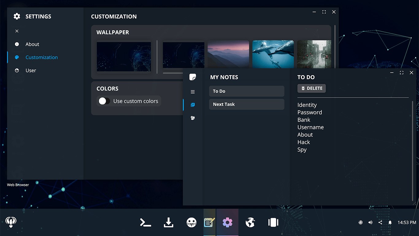Viewport: 419px width, 236px height.
Task: Toggle the Use custom colors switch
Action: click(104, 101)
